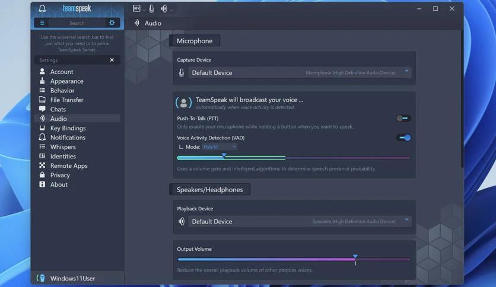This screenshot has width=496, height=287.
Task: Open the Account settings page
Action: (62, 72)
